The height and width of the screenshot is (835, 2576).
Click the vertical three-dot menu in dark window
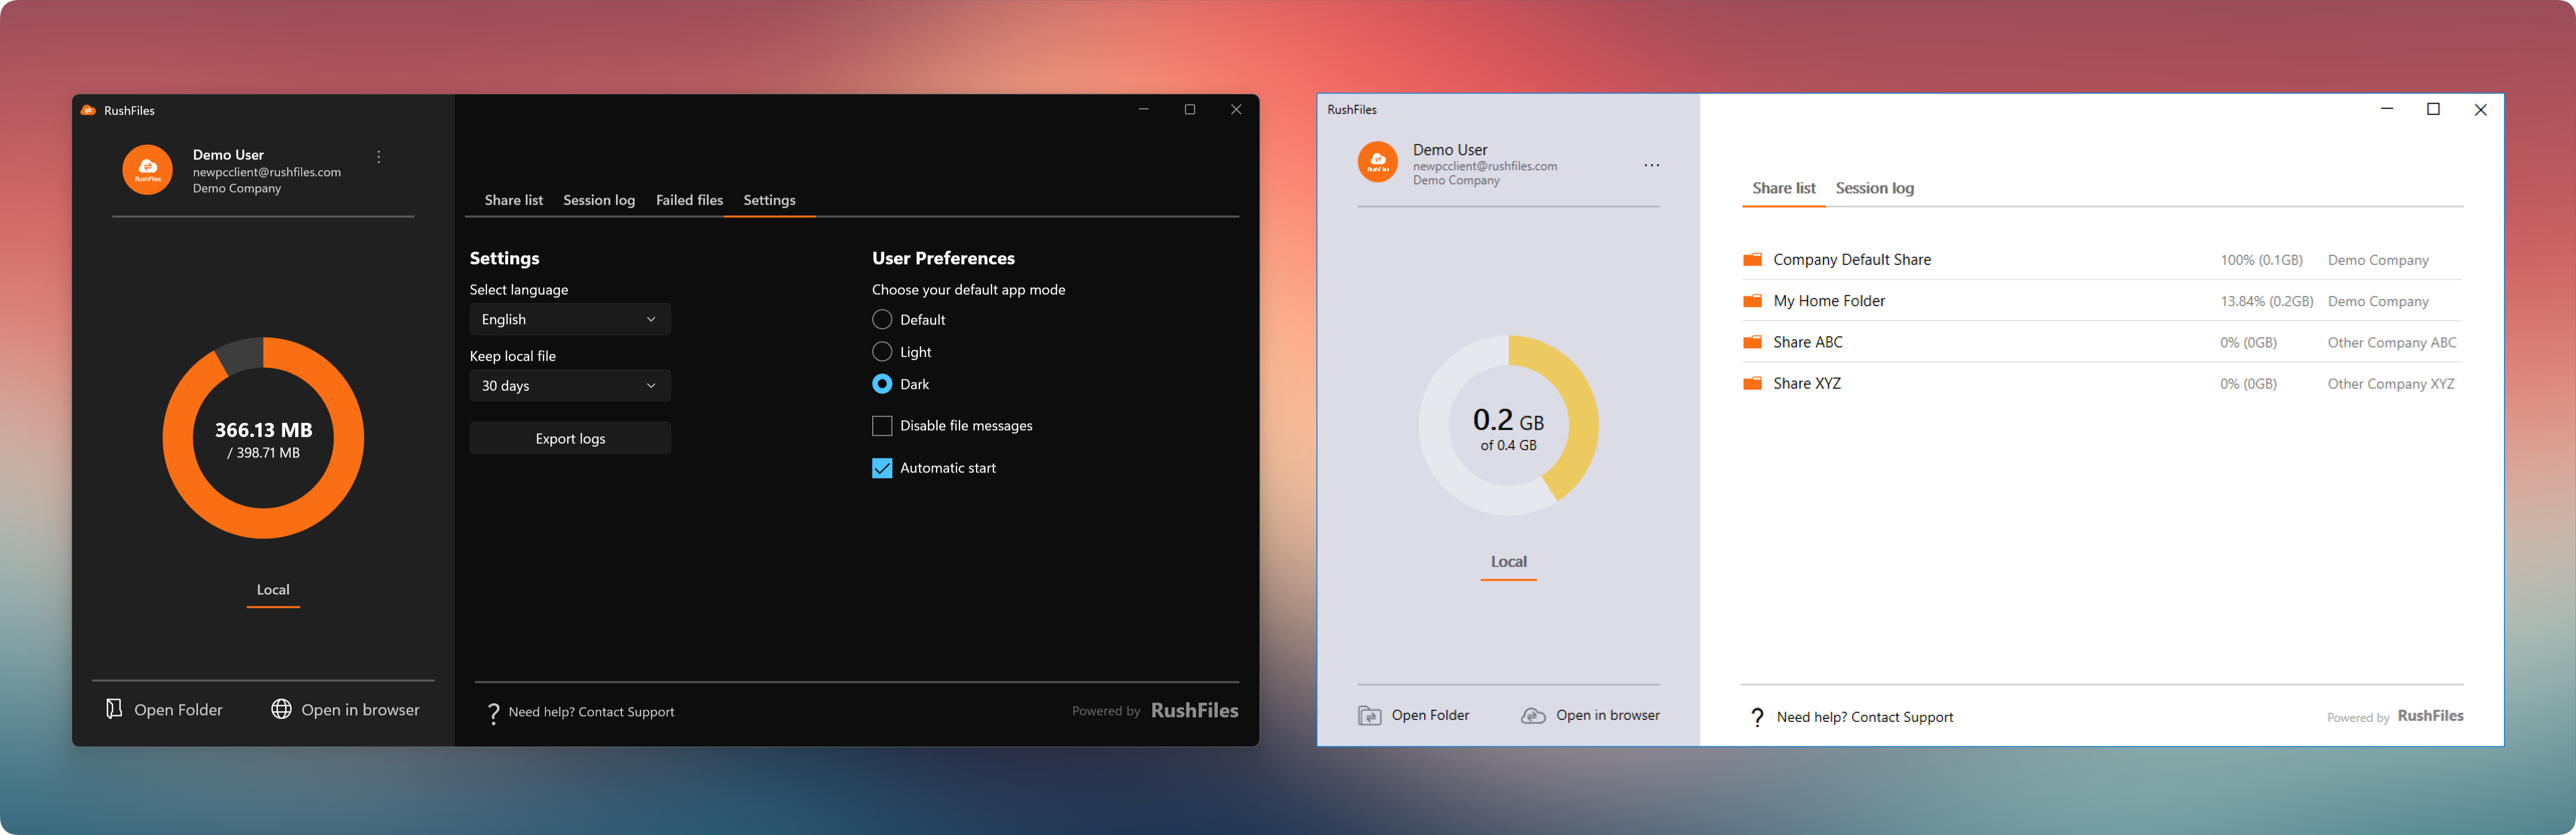pos(379,157)
